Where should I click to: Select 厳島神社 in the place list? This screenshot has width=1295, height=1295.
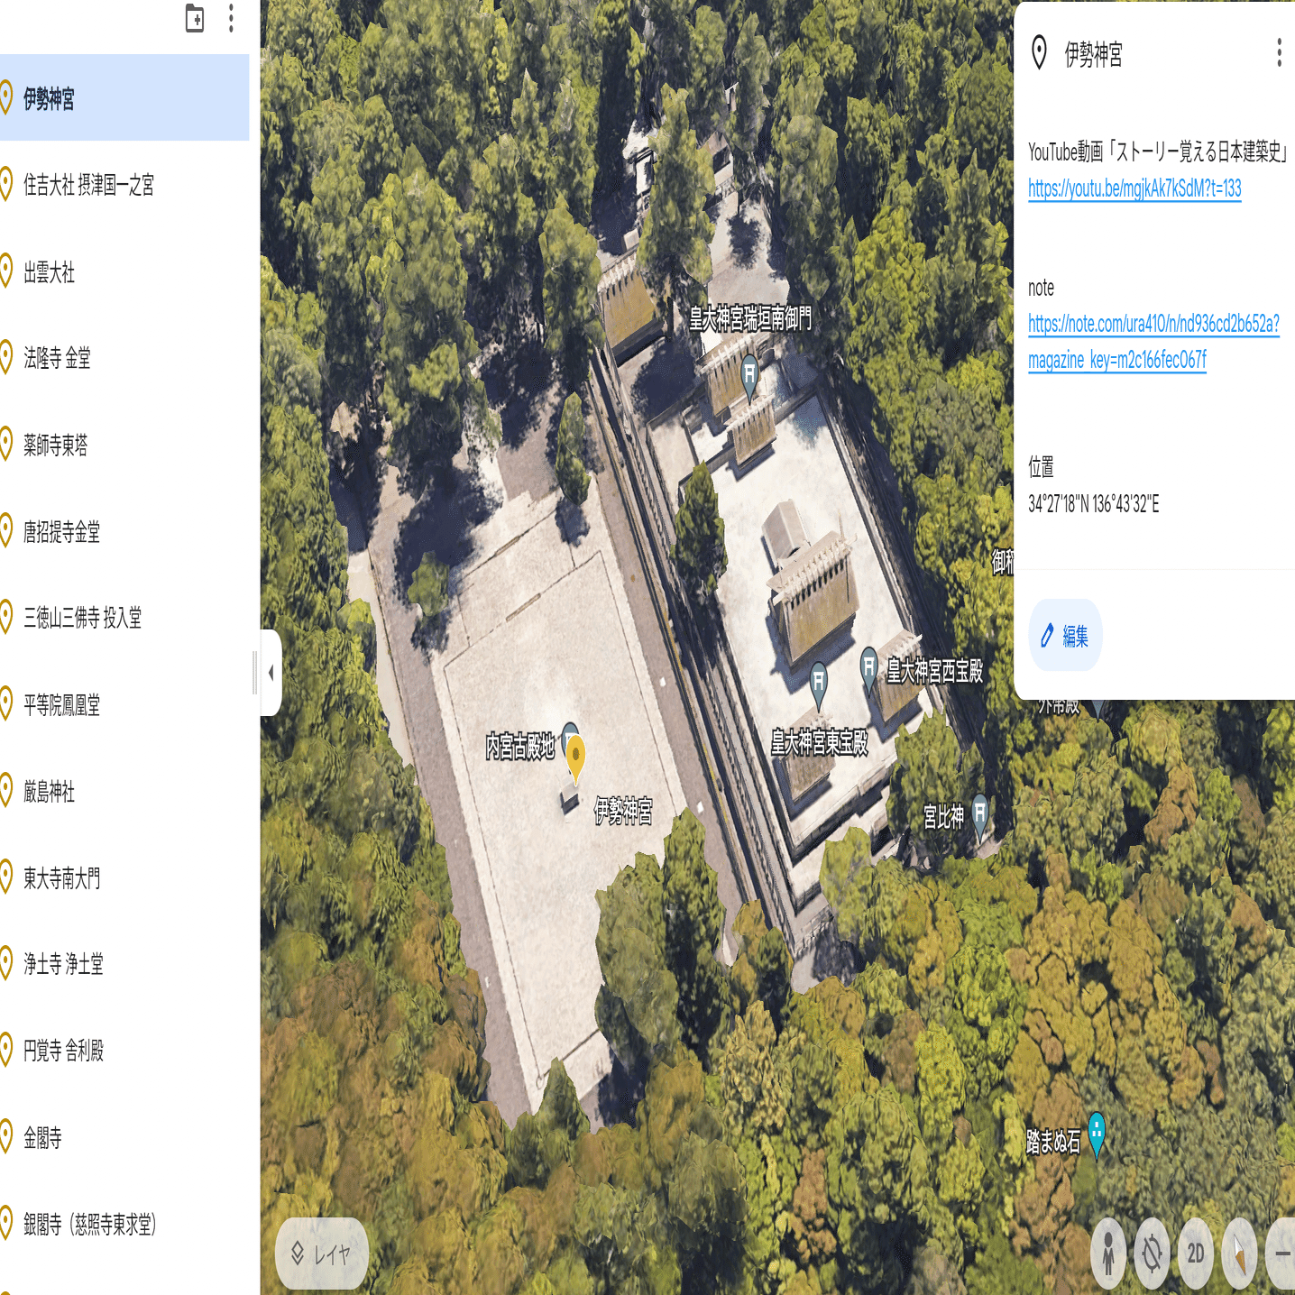[124, 791]
